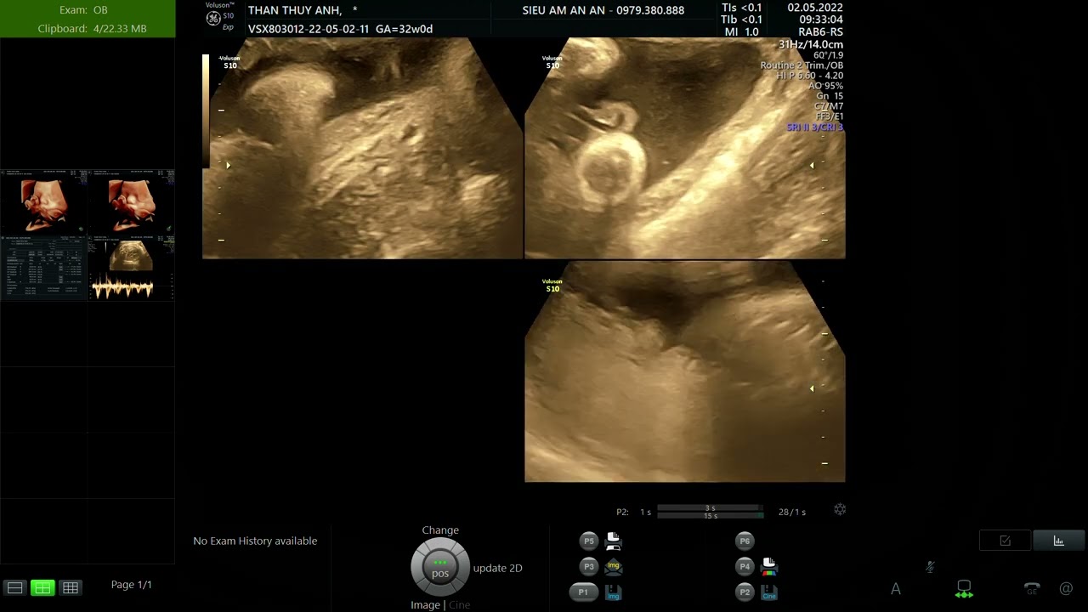Open the Doppler waveform clipboard thumbnail

pos(131,268)
